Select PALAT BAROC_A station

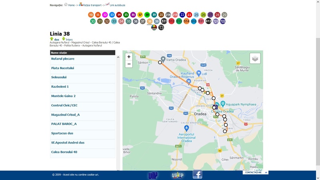coord(64,124)
